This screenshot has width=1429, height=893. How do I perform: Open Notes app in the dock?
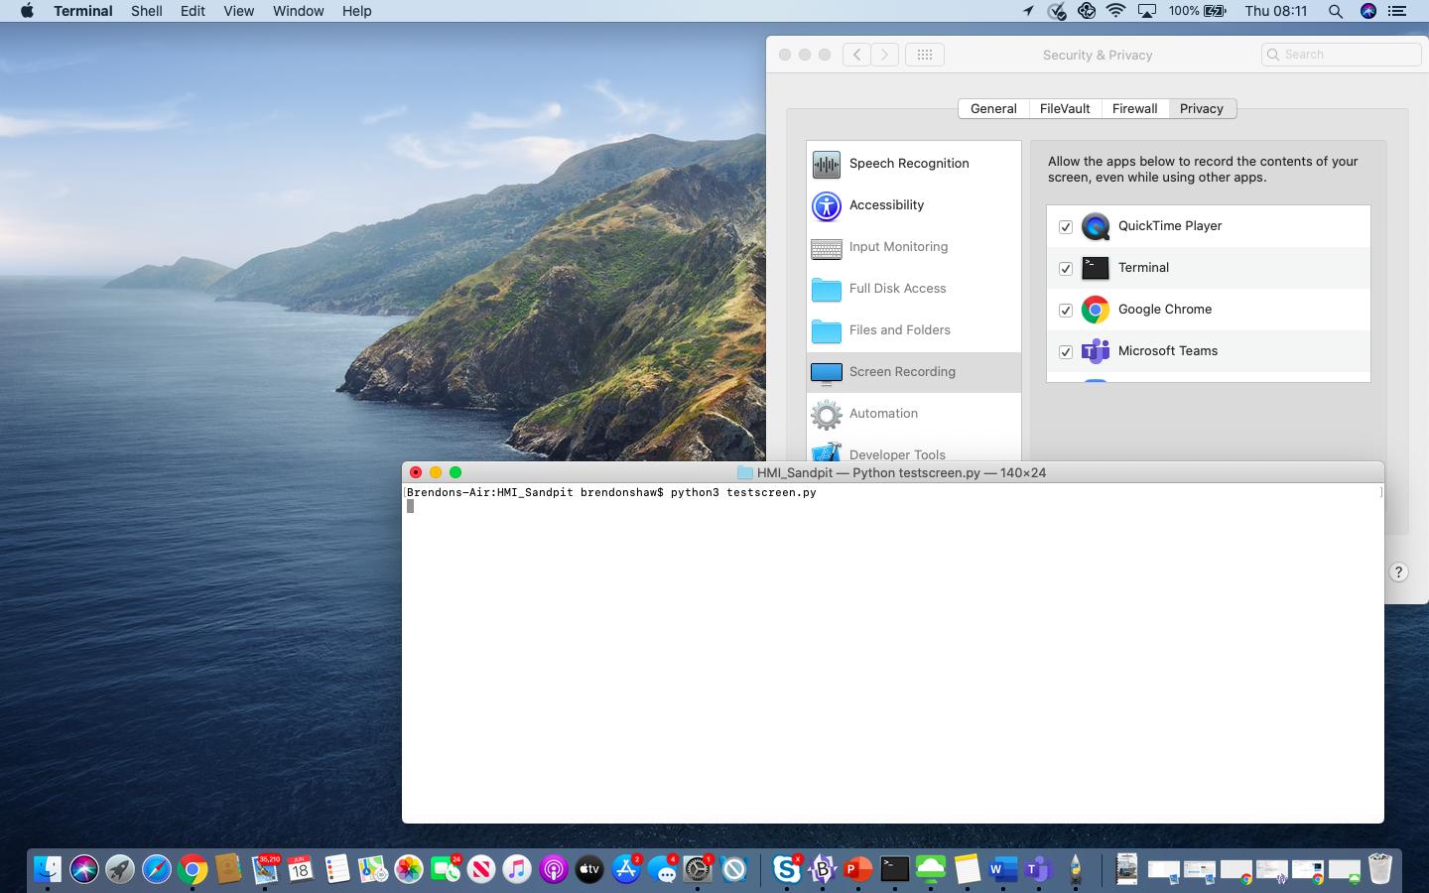coord(968,870)
